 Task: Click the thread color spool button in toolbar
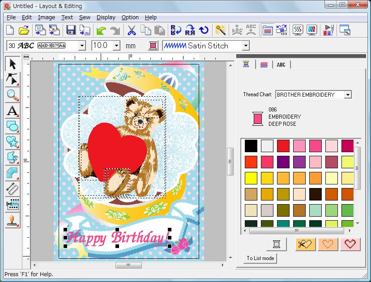click(x=153, y=45)
